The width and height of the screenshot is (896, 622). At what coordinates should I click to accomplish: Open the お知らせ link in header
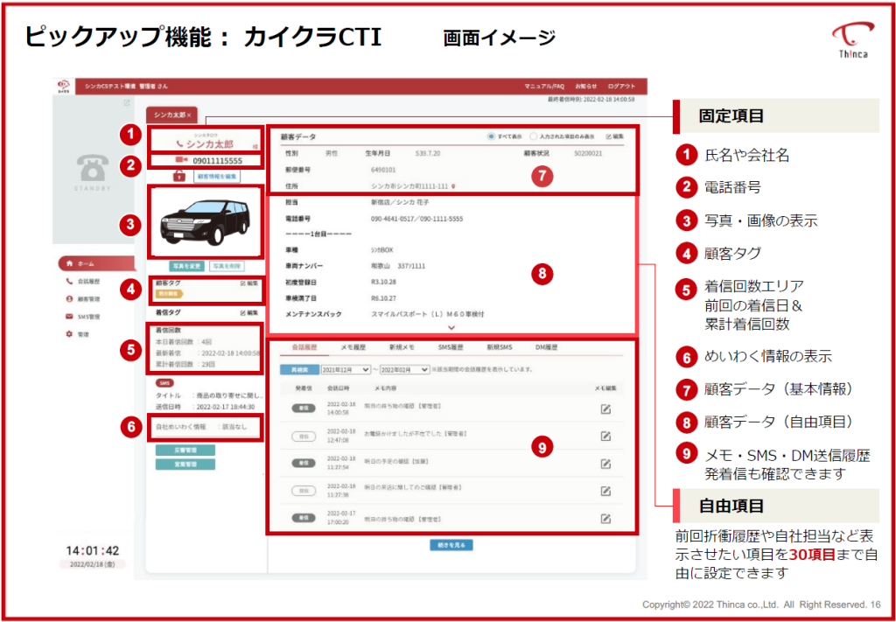click(586, 87)
